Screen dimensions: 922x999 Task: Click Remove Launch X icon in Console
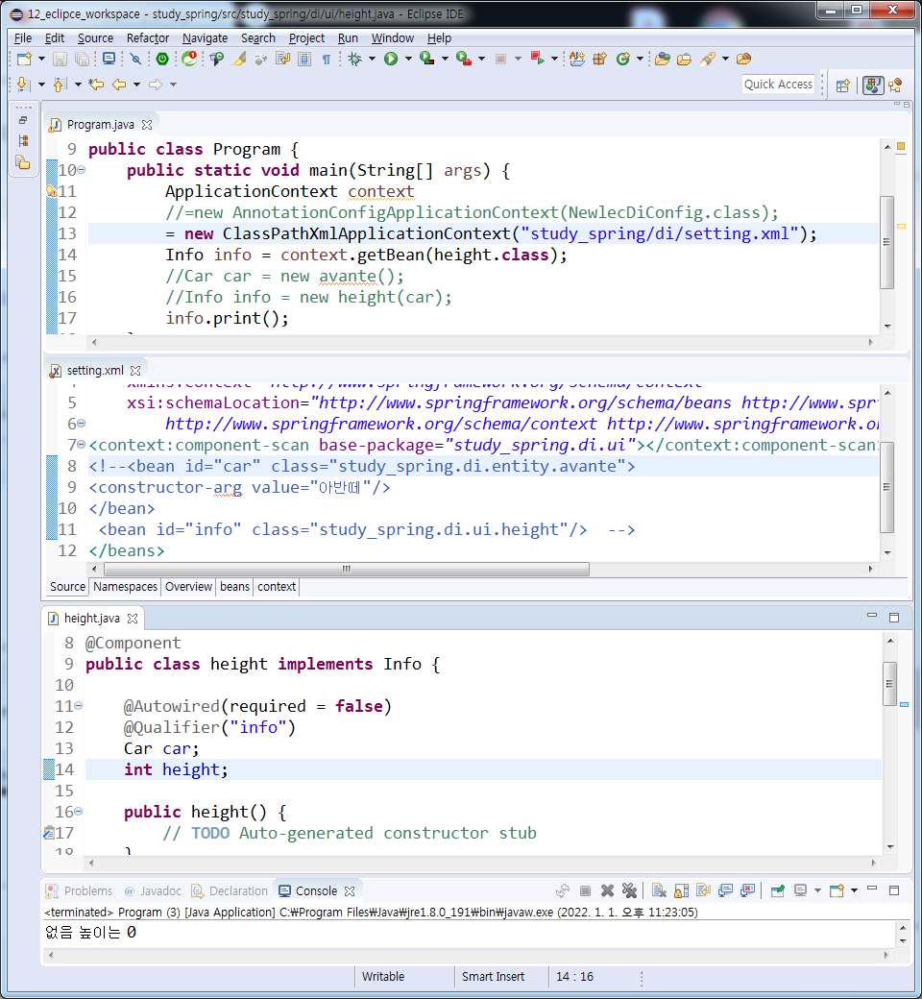[607, 890]
